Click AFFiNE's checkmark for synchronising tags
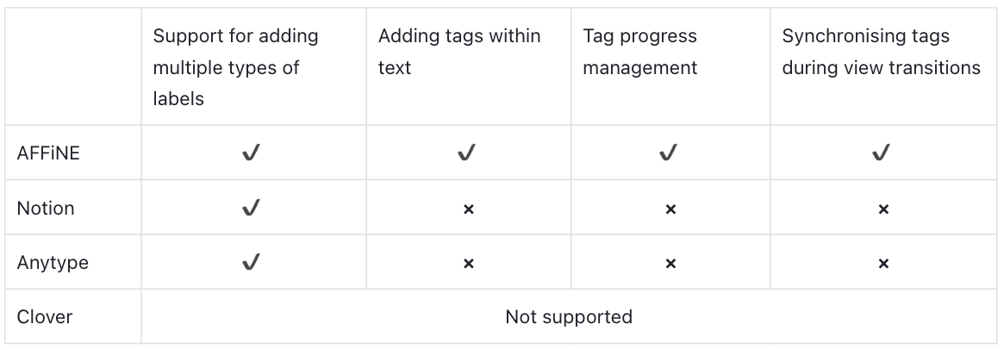 click(881, 153)
